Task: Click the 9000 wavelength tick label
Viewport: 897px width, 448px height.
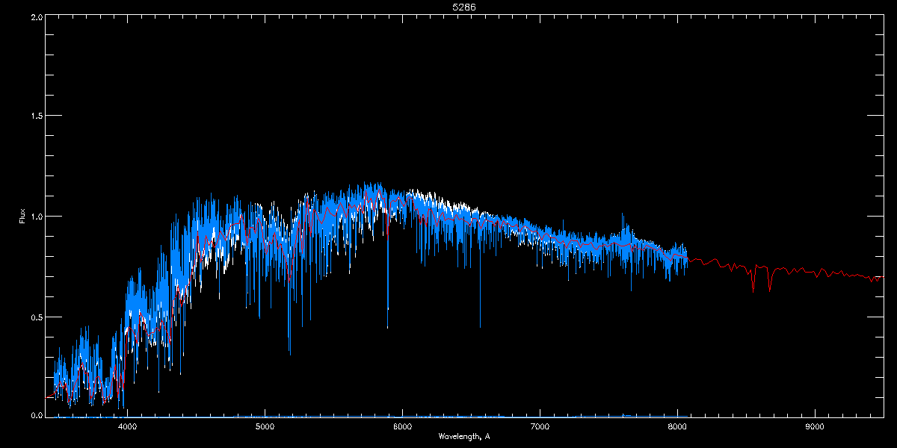Action: [x=815, y=427]
